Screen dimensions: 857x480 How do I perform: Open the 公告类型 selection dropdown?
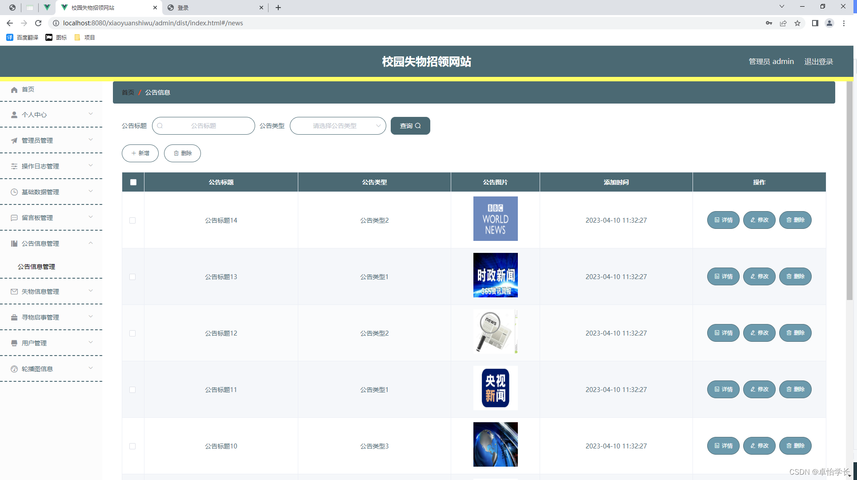coord(338,126)
